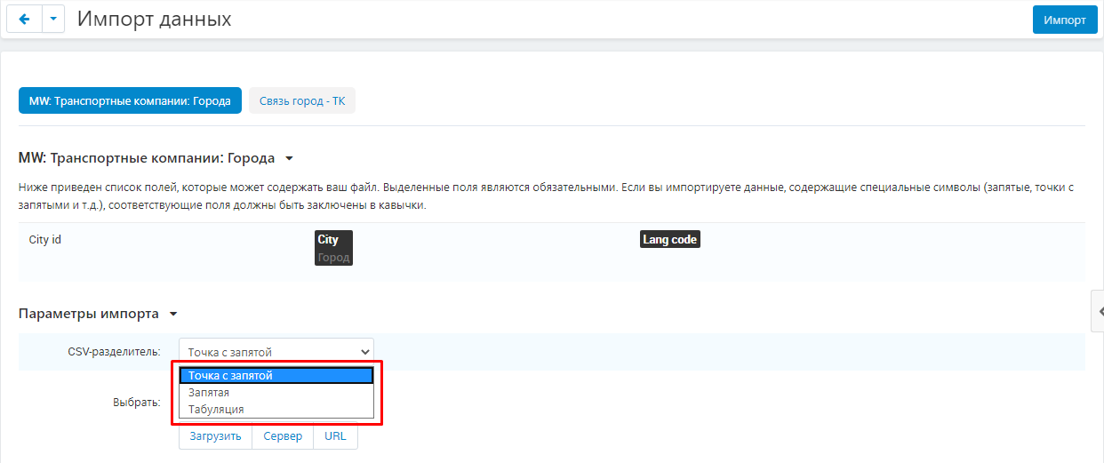Image resolution: width=1104 pixels, height=463 pixels.
Task: Select the URL file source option
Action: pyautogui.click(x=335, y=436)
